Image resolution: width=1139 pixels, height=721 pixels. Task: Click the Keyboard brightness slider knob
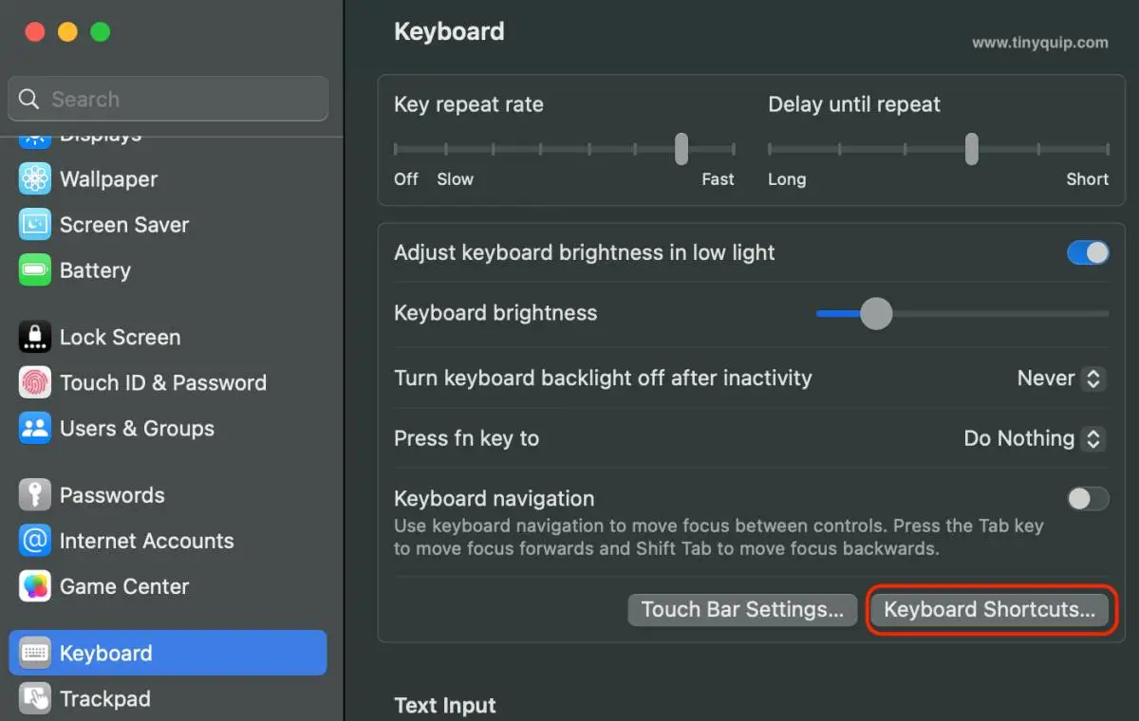coord(876,313)
